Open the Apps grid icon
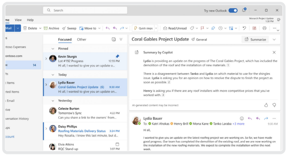The image size is (287, 155). pyautogui.click(x=254, y=28)
